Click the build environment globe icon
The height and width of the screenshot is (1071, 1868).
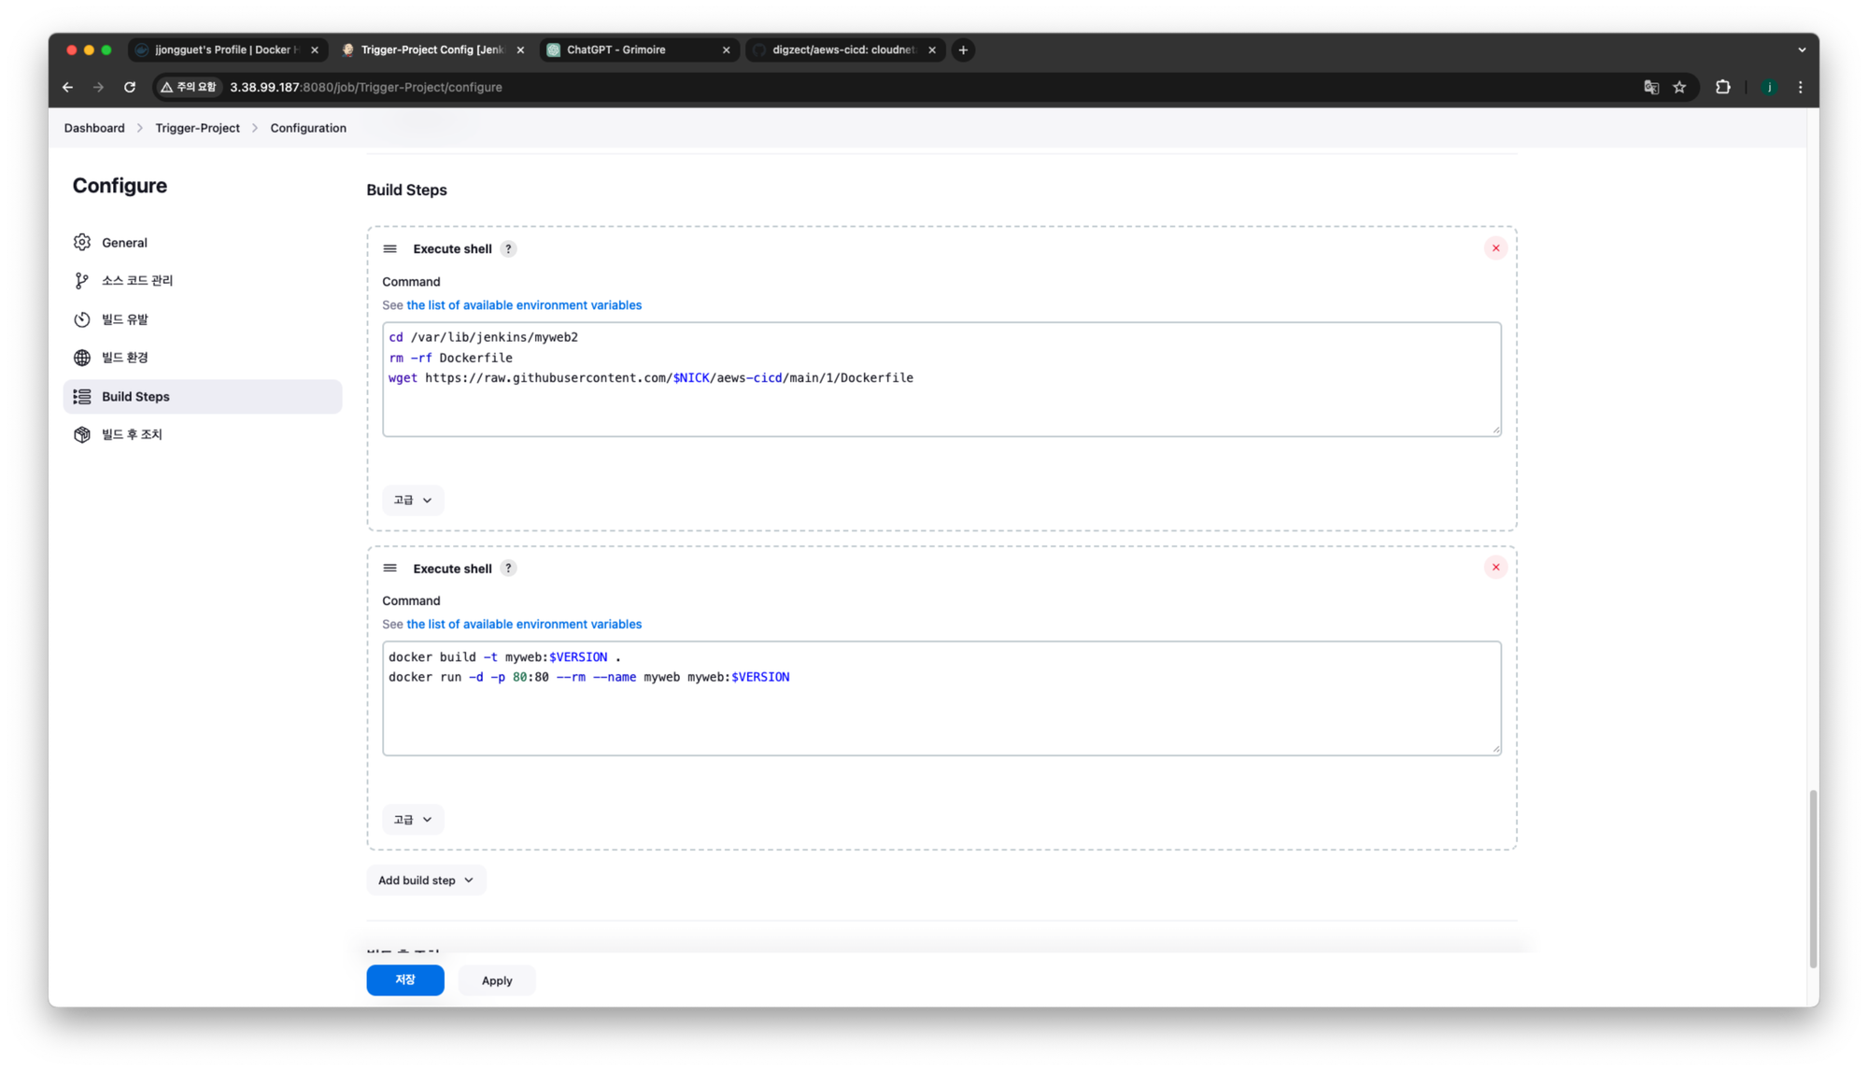(82, 358)
